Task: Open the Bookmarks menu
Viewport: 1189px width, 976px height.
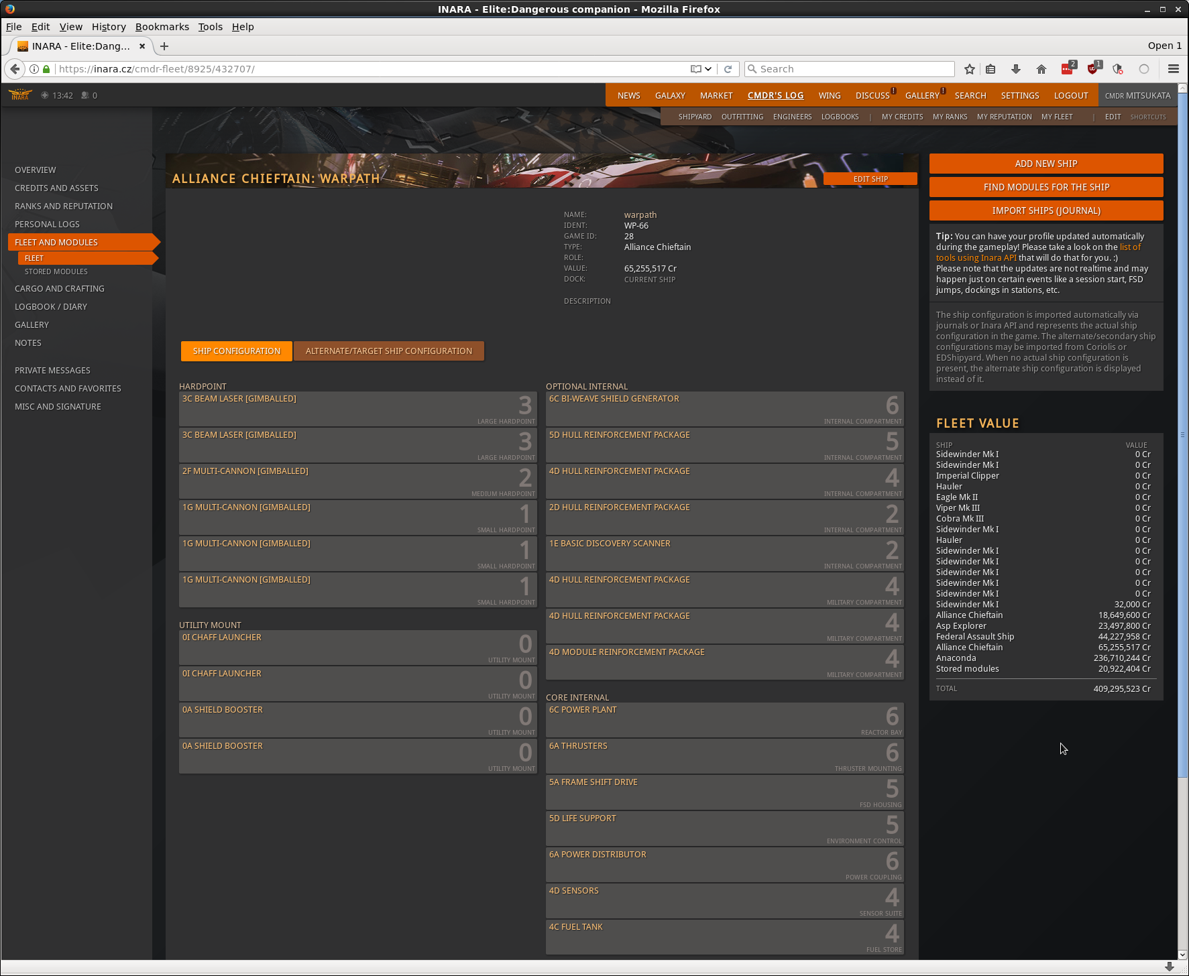Action: [162, 27]
